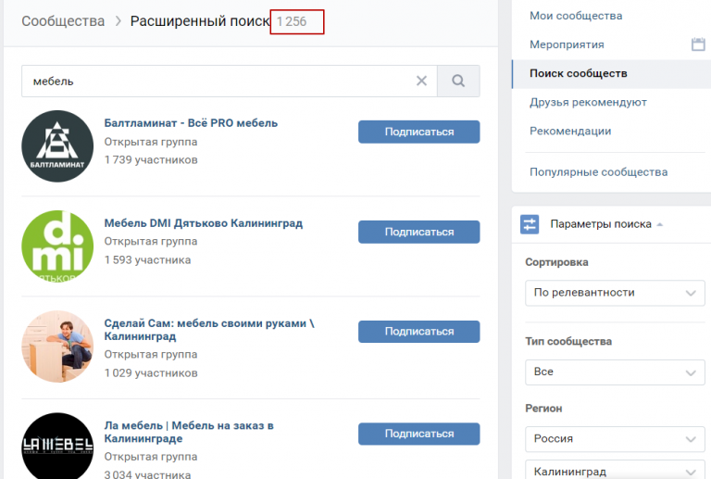Viewport: 711px width, 479px height.
Task: Go to Мероприятия
Action: pos(567,44)
